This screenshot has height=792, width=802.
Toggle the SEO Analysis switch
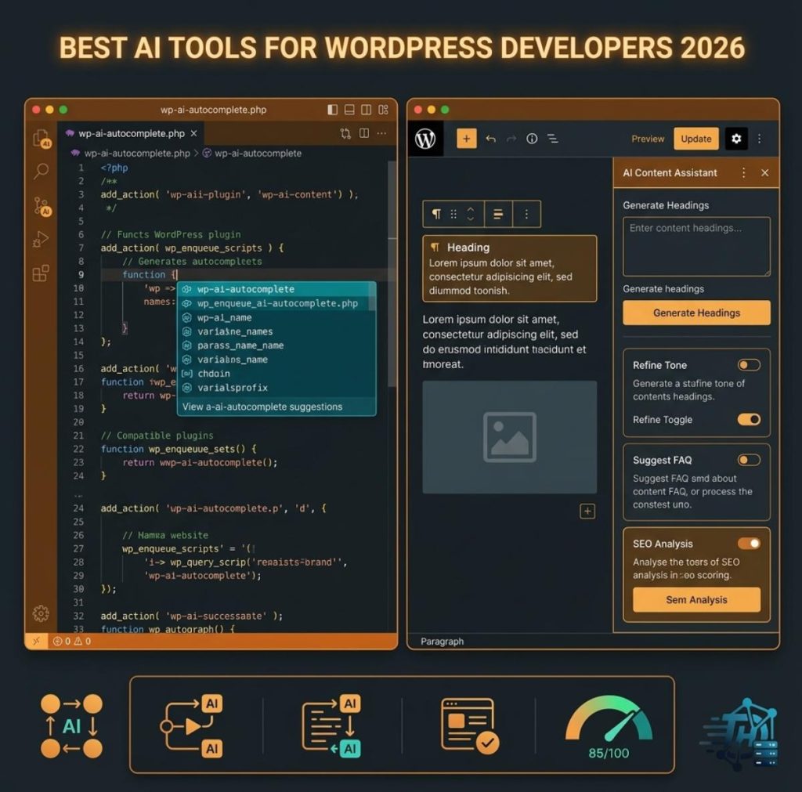(x=749, y=544)
